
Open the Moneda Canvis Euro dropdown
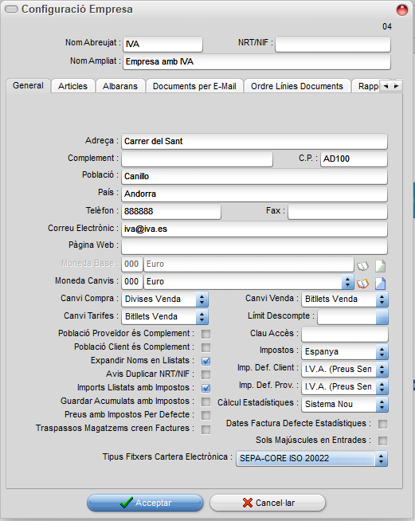347,282
